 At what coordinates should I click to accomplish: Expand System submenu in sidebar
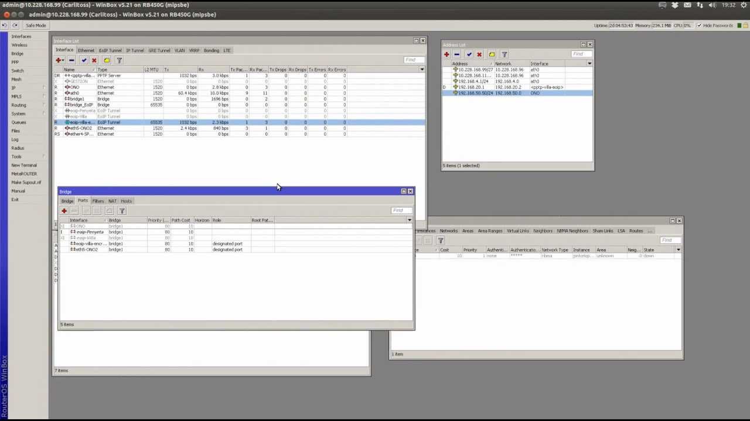point(18,113)
